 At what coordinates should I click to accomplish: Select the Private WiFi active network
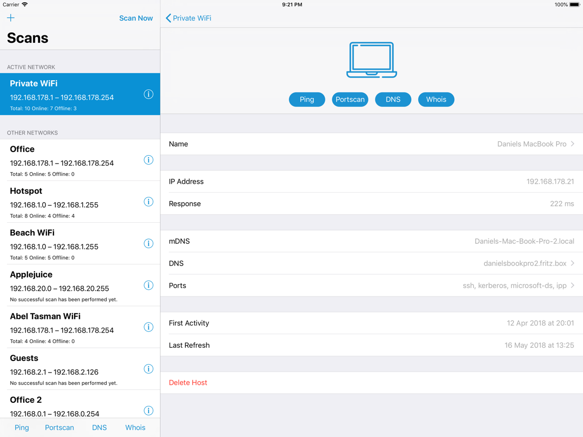click(80, 94)
